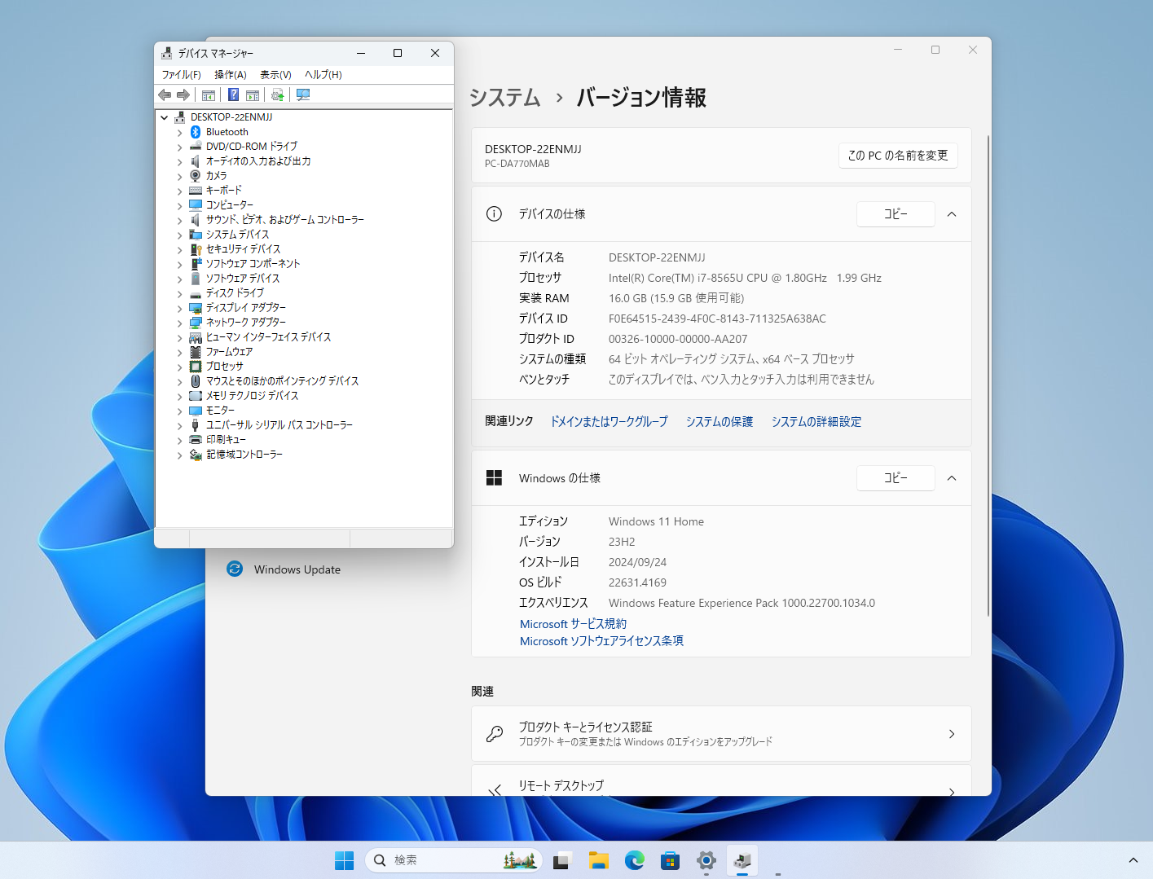The height and width of the screenshot is (879, 1153).
Task: Open the ファイル(F) menu
Action: coord(181,74)
